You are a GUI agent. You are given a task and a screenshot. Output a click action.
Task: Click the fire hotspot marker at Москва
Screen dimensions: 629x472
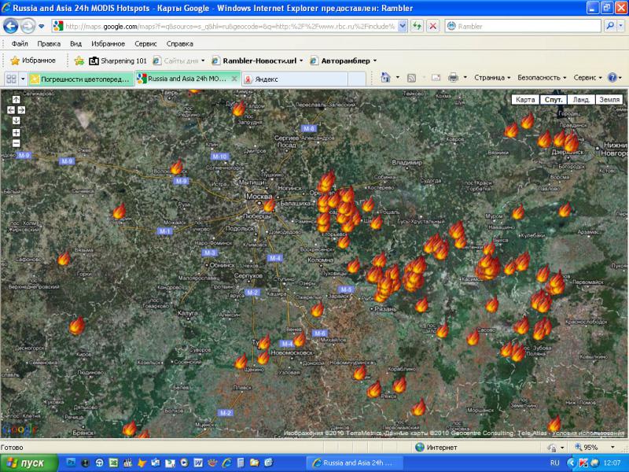269,205
